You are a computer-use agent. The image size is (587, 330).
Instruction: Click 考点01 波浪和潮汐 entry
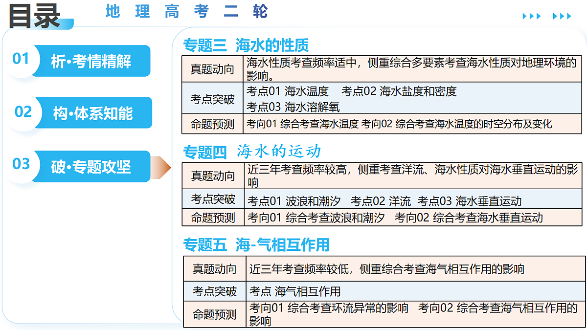[294, 201]
